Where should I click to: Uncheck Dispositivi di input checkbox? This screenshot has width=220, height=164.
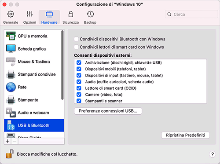[x=79, y=75]
